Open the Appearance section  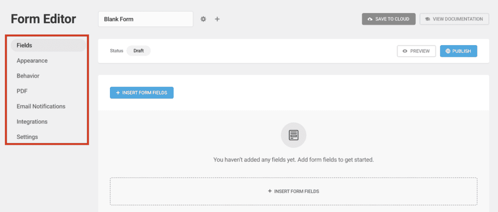[32, 61]
